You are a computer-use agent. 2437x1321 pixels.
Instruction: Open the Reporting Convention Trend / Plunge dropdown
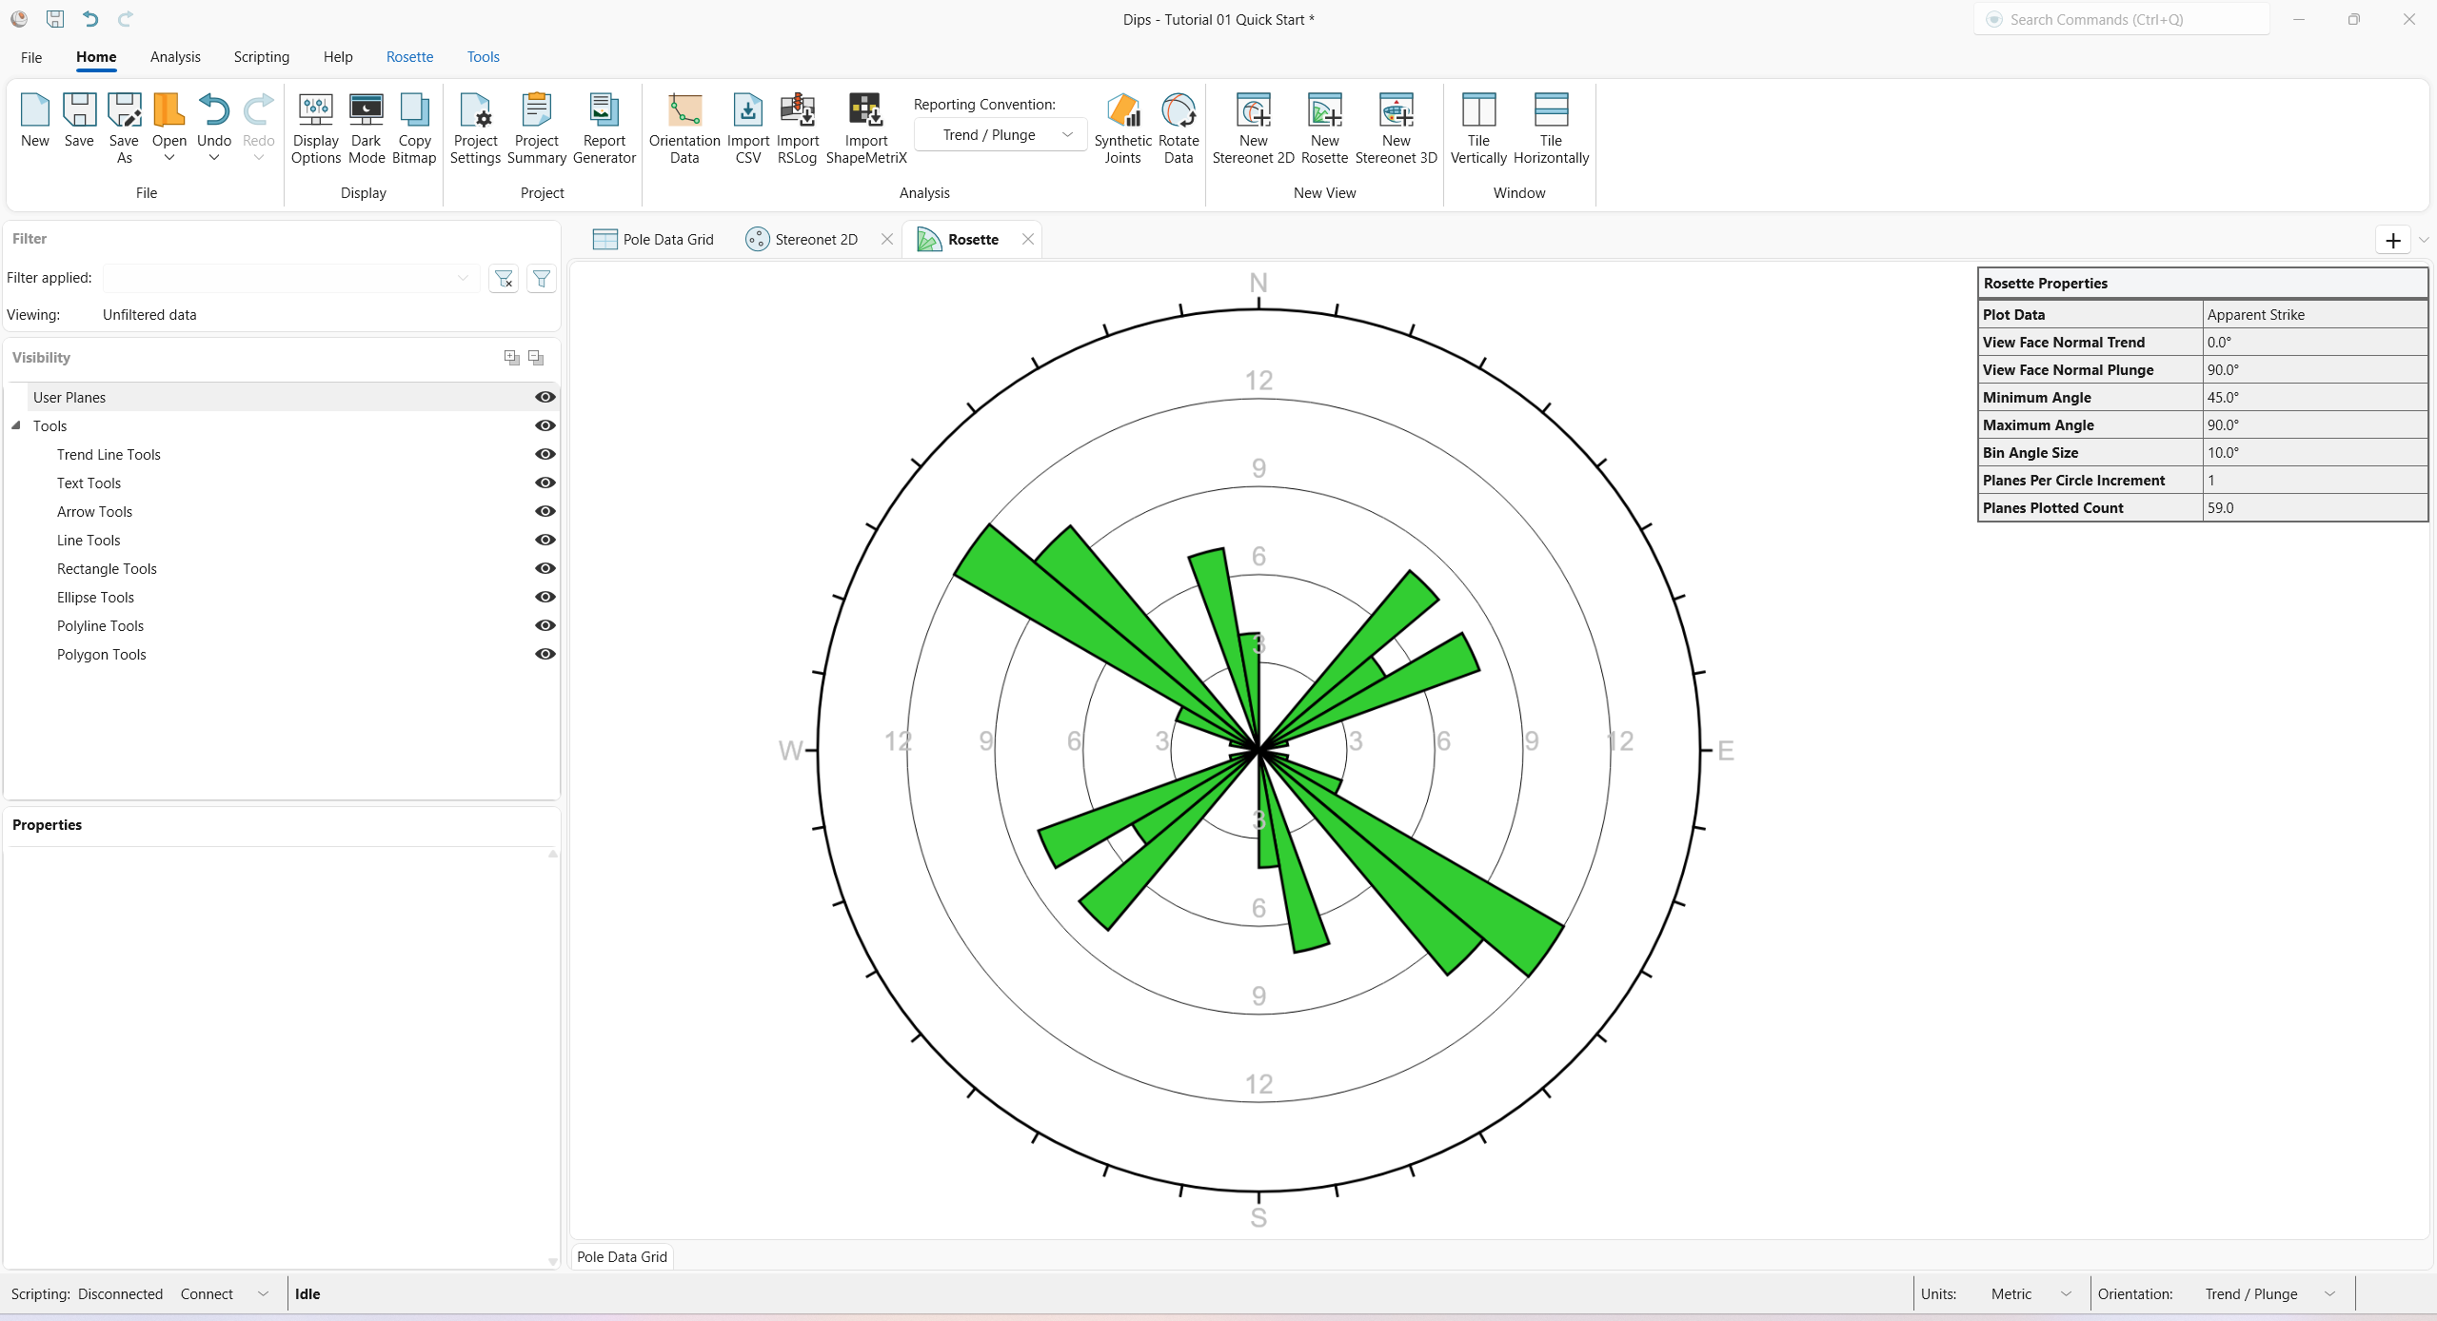[x=1001, y=135]
